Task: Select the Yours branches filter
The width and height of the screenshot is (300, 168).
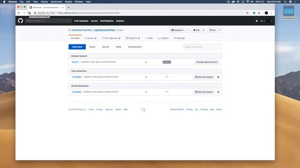Action: tap(92, 47)
